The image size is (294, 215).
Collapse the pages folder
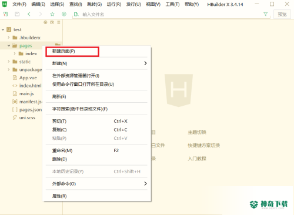[9, 46]
